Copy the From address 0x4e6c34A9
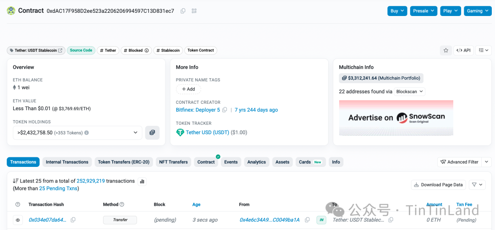The width and height of the screenshot is (495, 230). tap(307, 220)
